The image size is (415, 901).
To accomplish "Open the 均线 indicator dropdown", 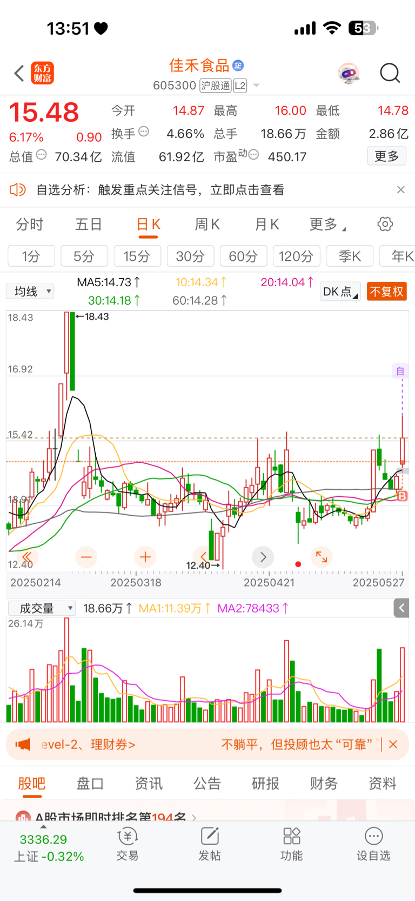I will point(30,292).
